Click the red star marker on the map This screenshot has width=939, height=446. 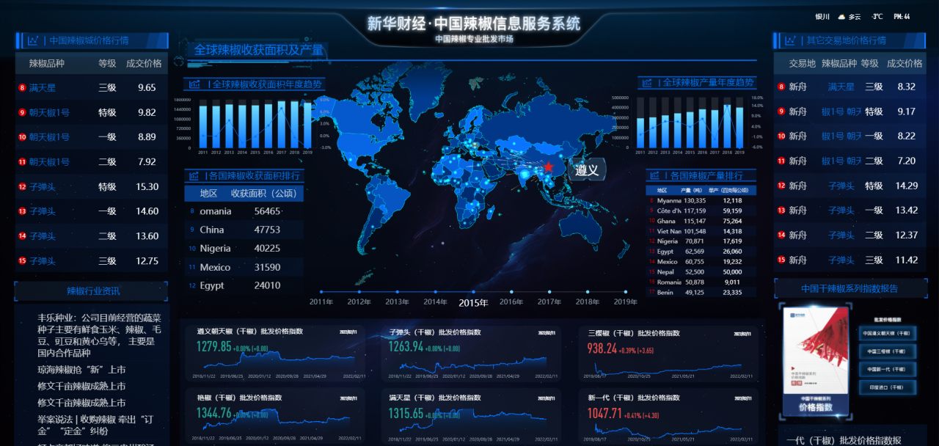click(x=548, y=167)
